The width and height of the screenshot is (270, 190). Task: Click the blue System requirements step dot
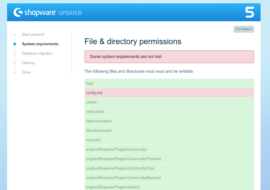click(x=15, y=44)
